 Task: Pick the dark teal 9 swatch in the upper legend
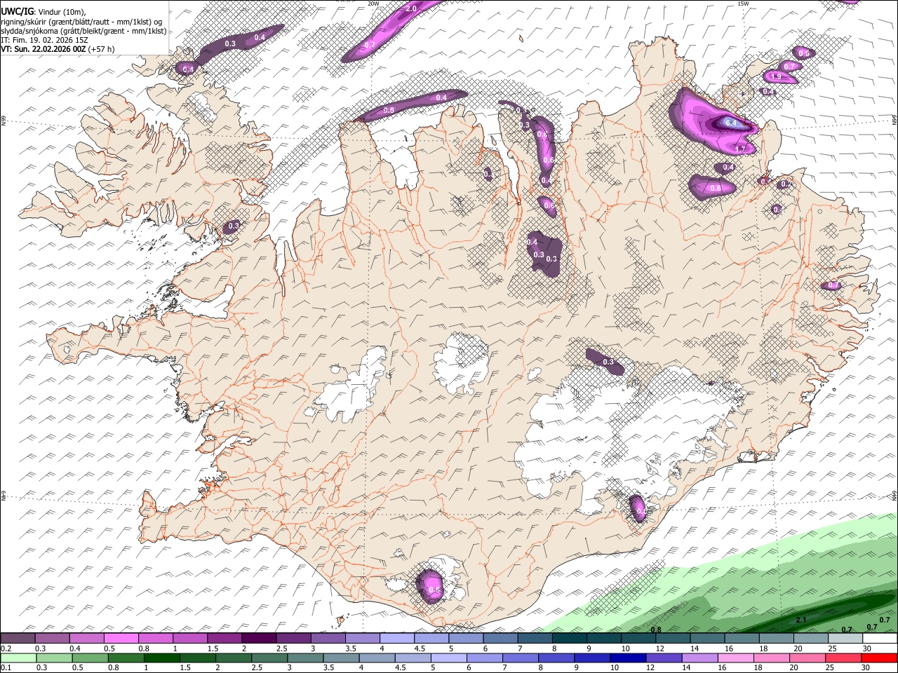(603, 639)
